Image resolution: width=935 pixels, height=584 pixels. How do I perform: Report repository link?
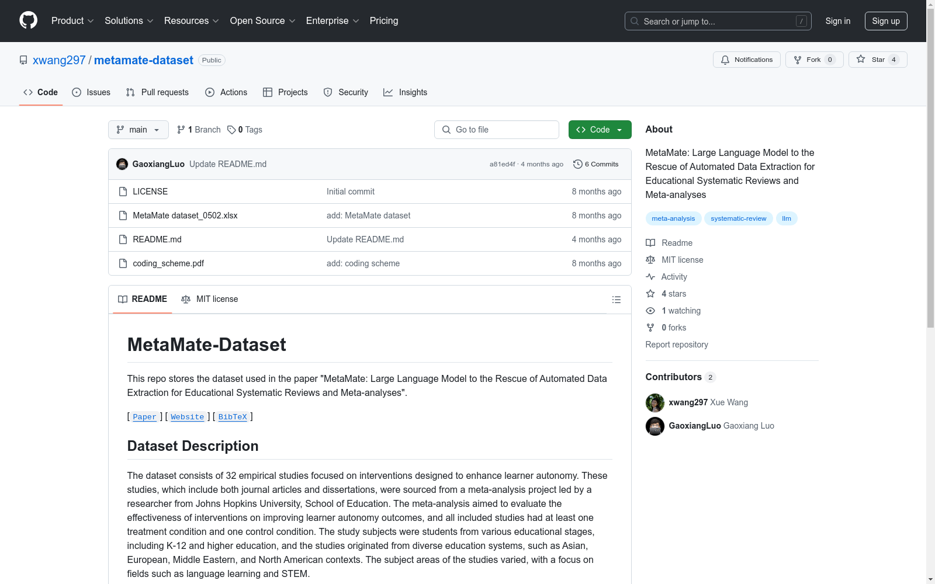(x=677, y=345)
